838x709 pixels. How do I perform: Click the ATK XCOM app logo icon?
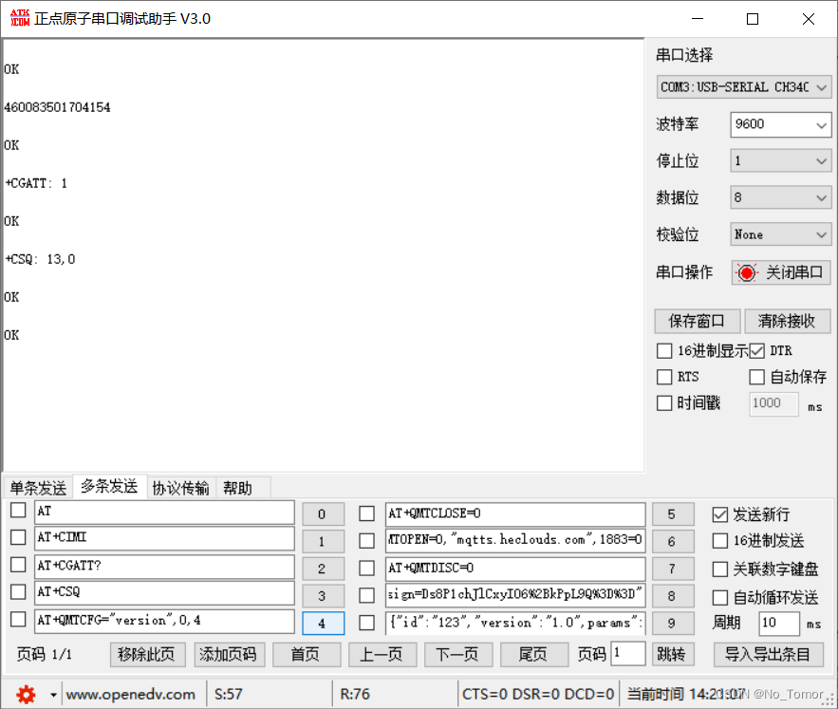[x=20, y=18]
